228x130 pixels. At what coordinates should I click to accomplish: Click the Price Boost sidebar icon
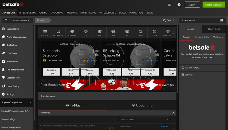tap(3, 53)
